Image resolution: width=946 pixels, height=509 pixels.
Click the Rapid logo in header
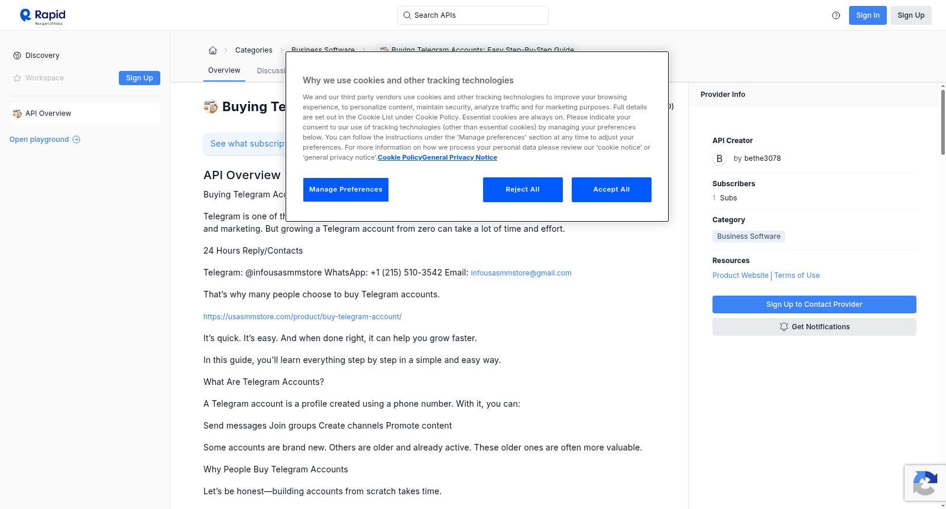pos(43,16)
